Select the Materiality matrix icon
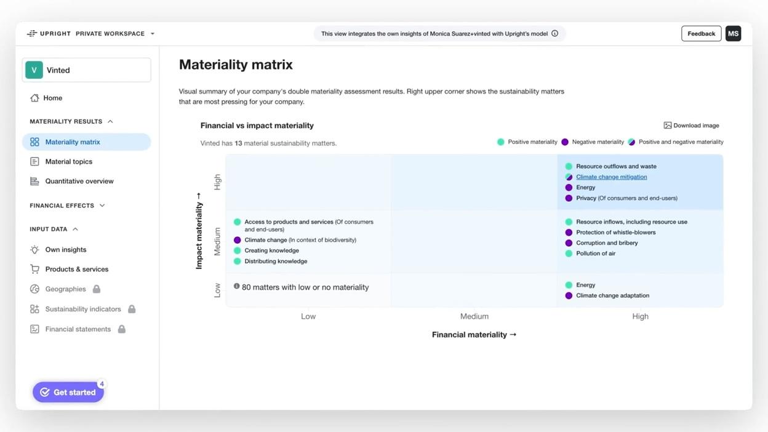 tap(34, 141)
